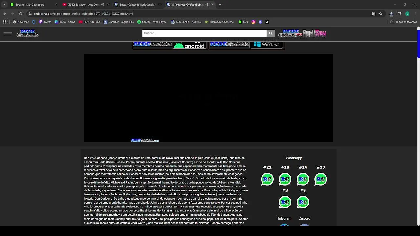420x236 pixels.
Task: Open the browser downloads icon
Action: click(391, 14)
